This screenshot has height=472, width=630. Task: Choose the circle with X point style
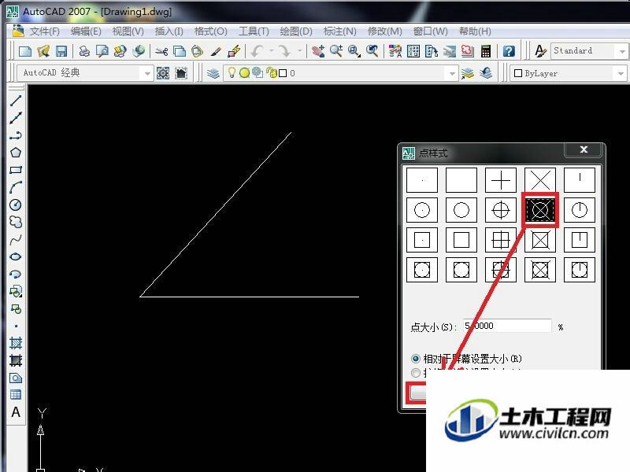tap(540, 210)
